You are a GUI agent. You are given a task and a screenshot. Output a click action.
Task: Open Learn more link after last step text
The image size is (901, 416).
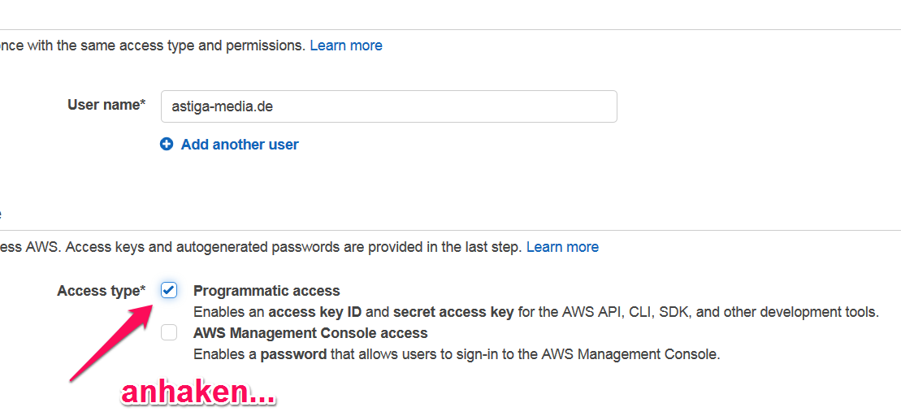coord(562,247)
